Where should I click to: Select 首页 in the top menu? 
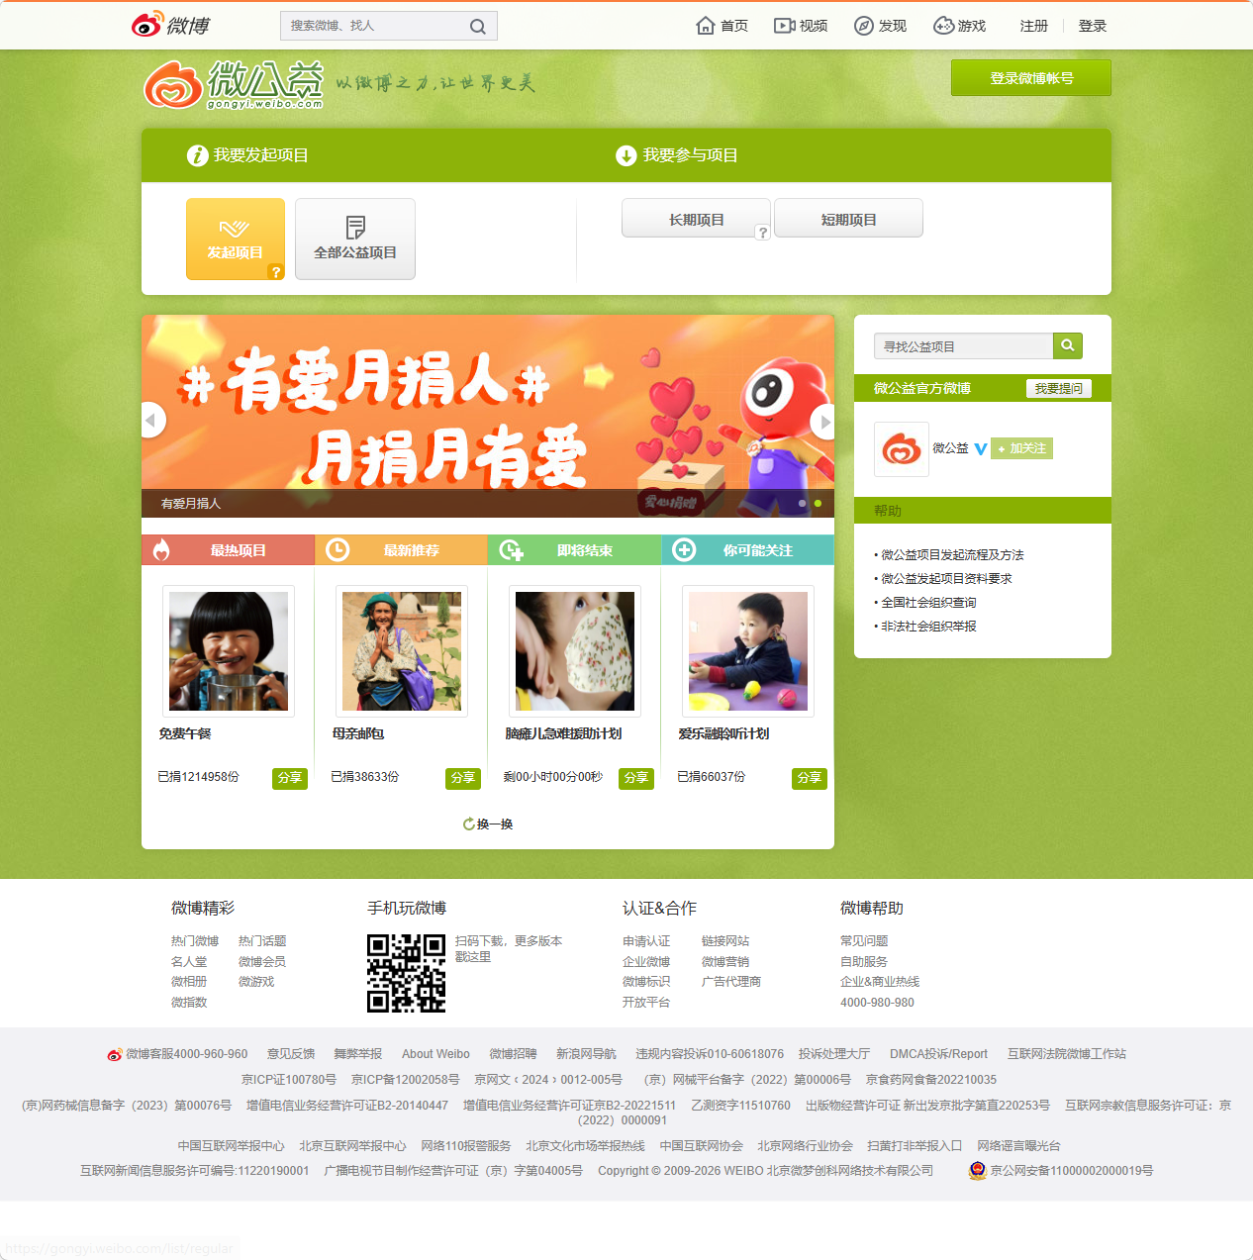(732, 25)
